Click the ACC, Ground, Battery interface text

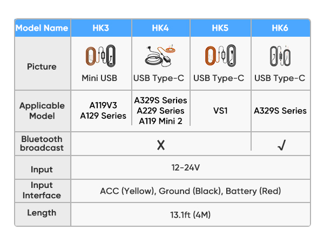point(191,191)
